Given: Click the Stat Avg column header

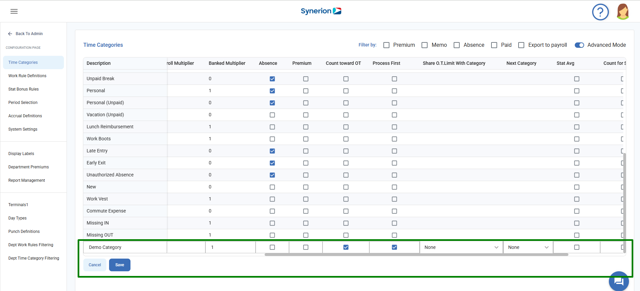Looking at the screenshot, I should coord(565,63).
